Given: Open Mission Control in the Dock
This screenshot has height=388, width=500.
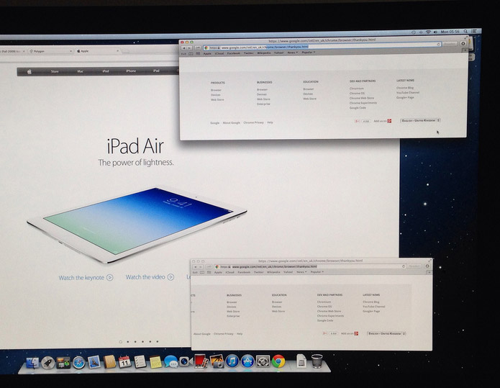Looking at the screenshot, I should pos(63,363).
